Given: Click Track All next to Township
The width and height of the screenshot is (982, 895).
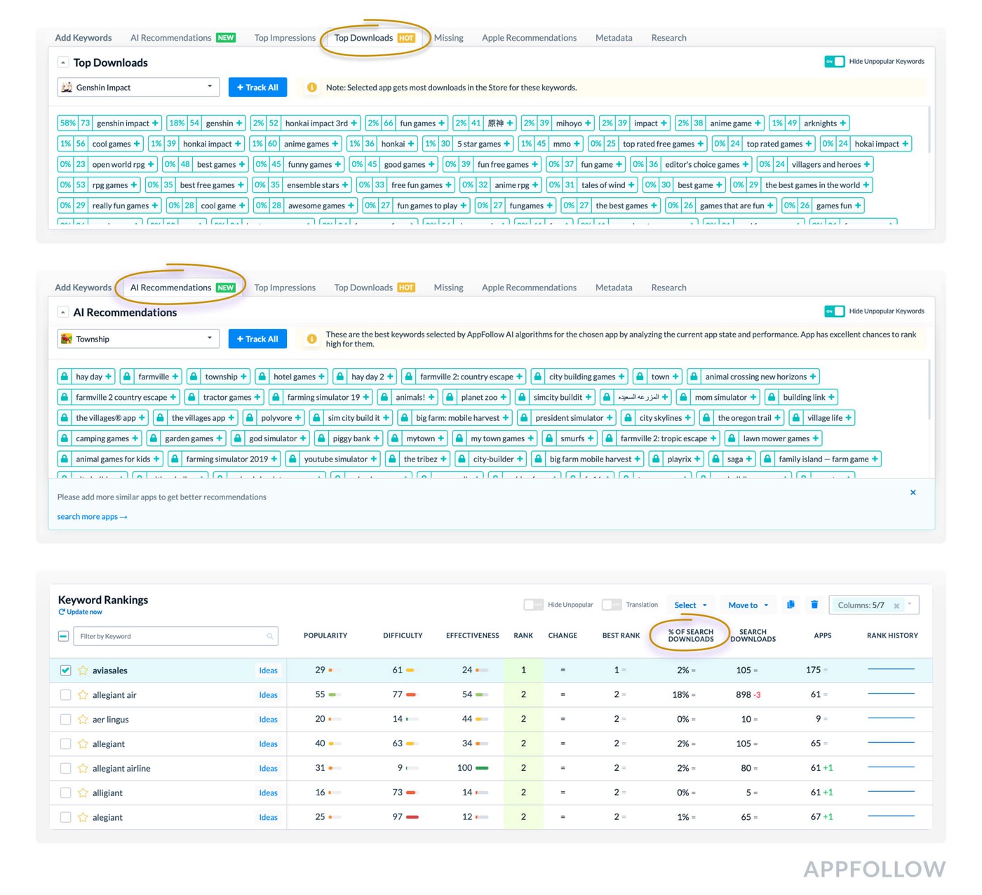Looking at the screenshot, I should pyautogui.click(x=257, y=339).
